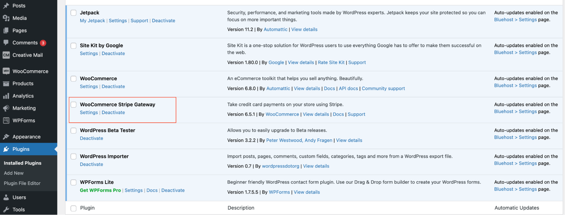Image resolution: width=565 pixels, height=215 pixels.
Task: Deactivate WooCommerce Stripe Gateway
Action: tap(113, 112)
